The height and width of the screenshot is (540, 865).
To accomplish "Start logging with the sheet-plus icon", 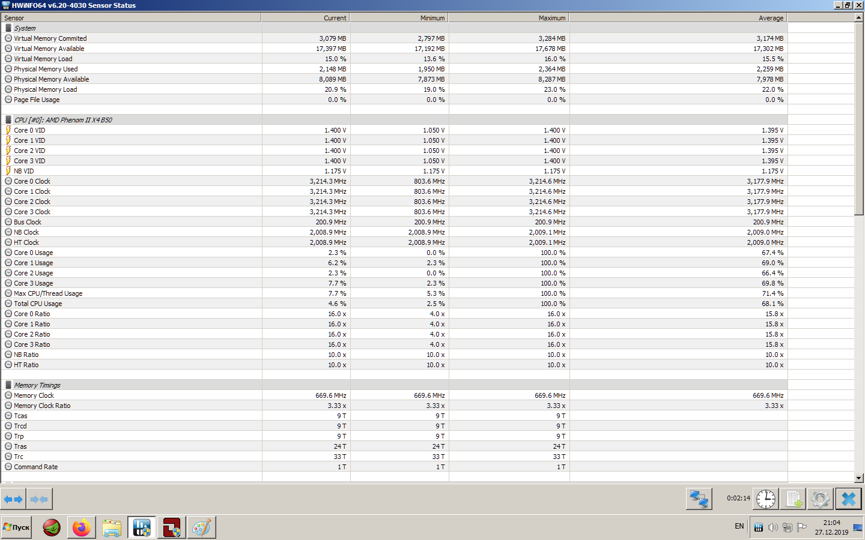I will point(794,499).
